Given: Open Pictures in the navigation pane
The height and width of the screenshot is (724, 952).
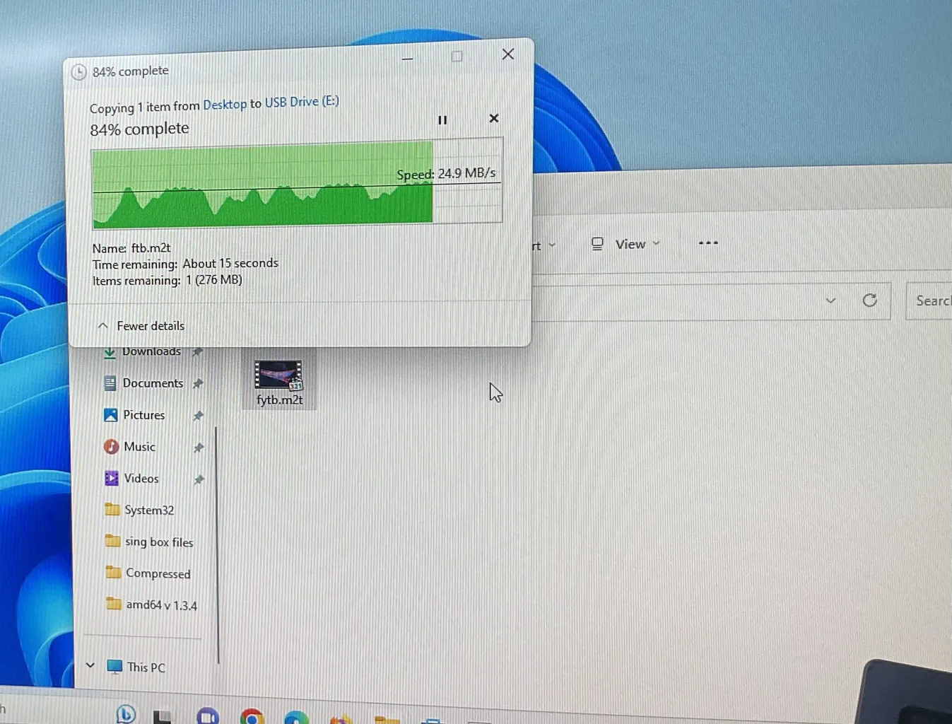Looking at the screenshot, I should pyautogui.click(x=143, y=415).
